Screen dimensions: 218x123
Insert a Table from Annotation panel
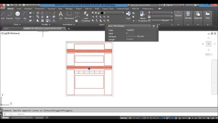coord(76,21)
